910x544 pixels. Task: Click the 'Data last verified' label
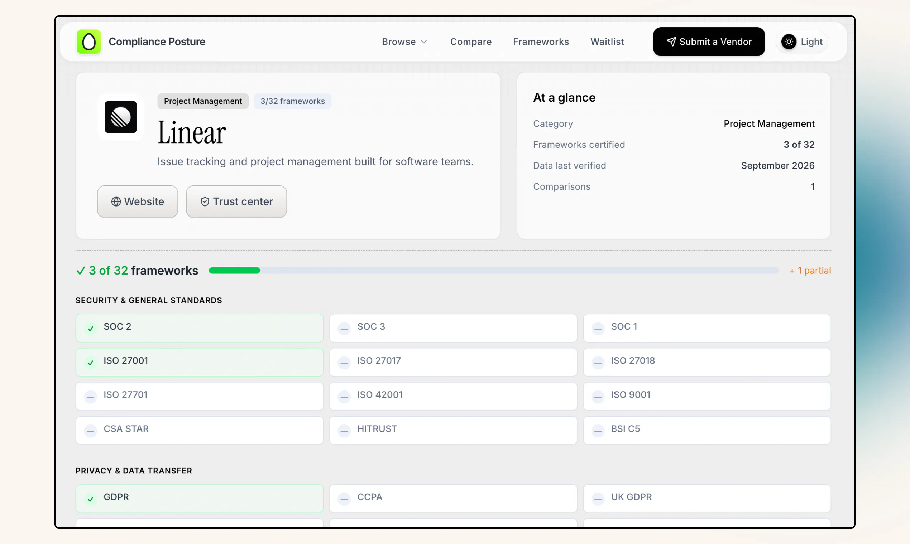570,166
